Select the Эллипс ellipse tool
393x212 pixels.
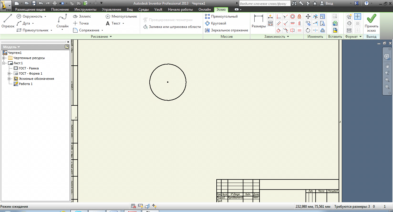click(x=82, y=16)
